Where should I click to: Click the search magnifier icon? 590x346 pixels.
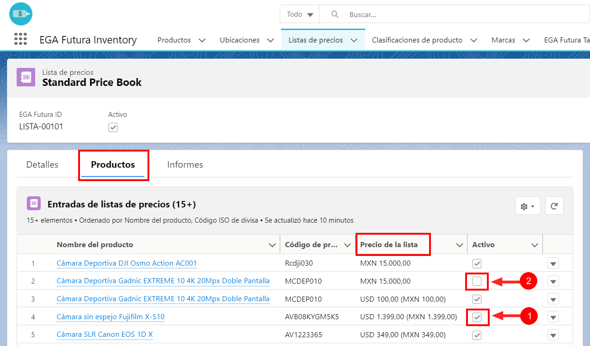(x=335, y=14)
